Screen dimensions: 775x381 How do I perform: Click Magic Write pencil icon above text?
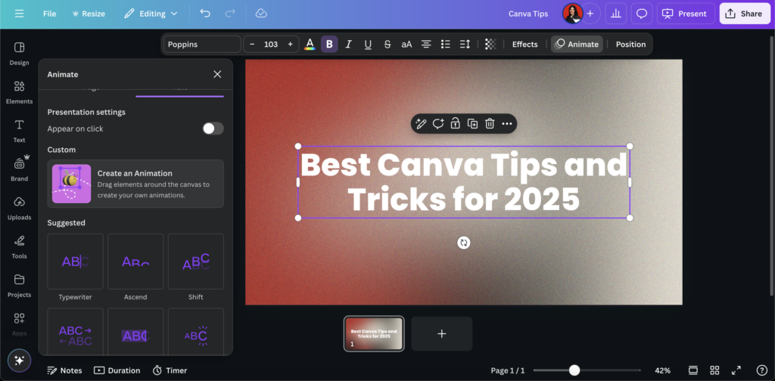pyautogui.click(x=421, y=123)
